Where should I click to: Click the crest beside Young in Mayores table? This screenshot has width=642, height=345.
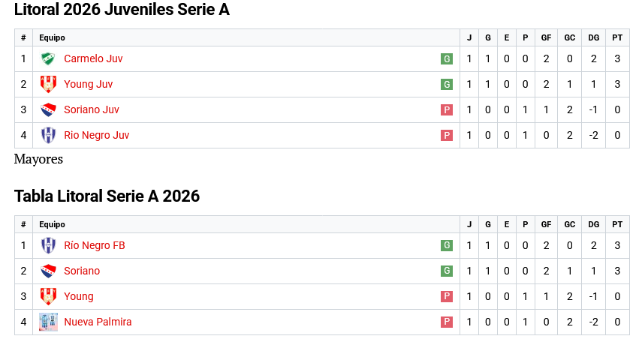(x=48, y=296)
